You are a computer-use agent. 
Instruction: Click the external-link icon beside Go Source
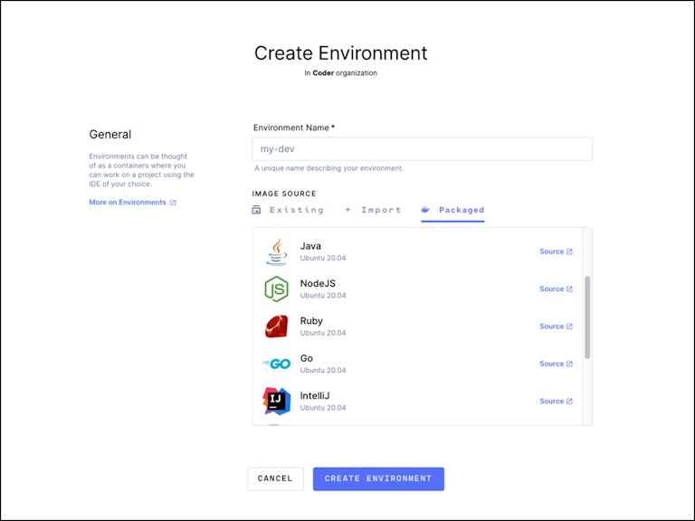[x=569, y=364]
